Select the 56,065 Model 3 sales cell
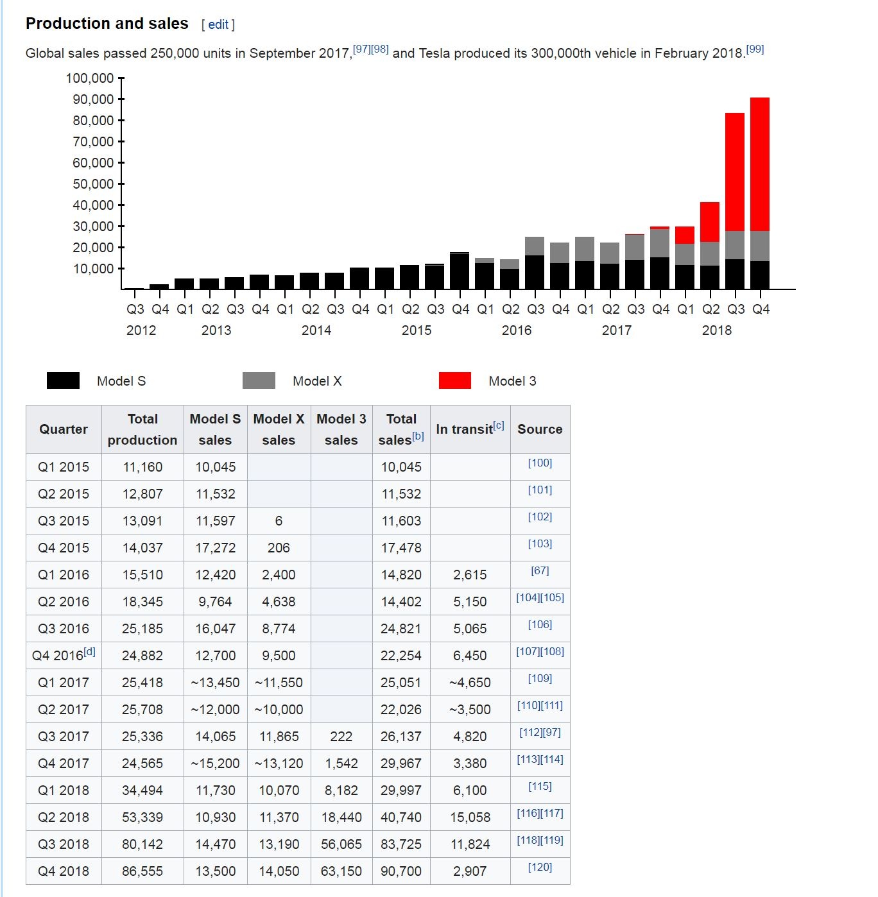Screen dimensions: 878x897 point(341,844)
